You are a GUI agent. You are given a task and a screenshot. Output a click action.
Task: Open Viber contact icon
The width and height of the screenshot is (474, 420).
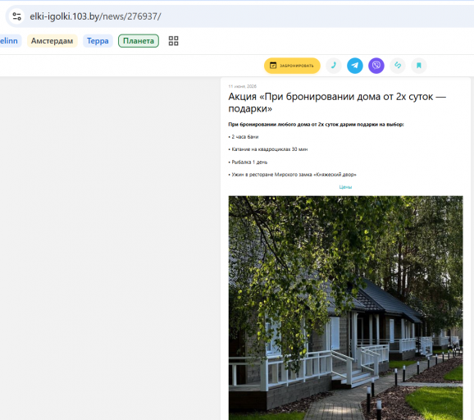click(376, 66)
